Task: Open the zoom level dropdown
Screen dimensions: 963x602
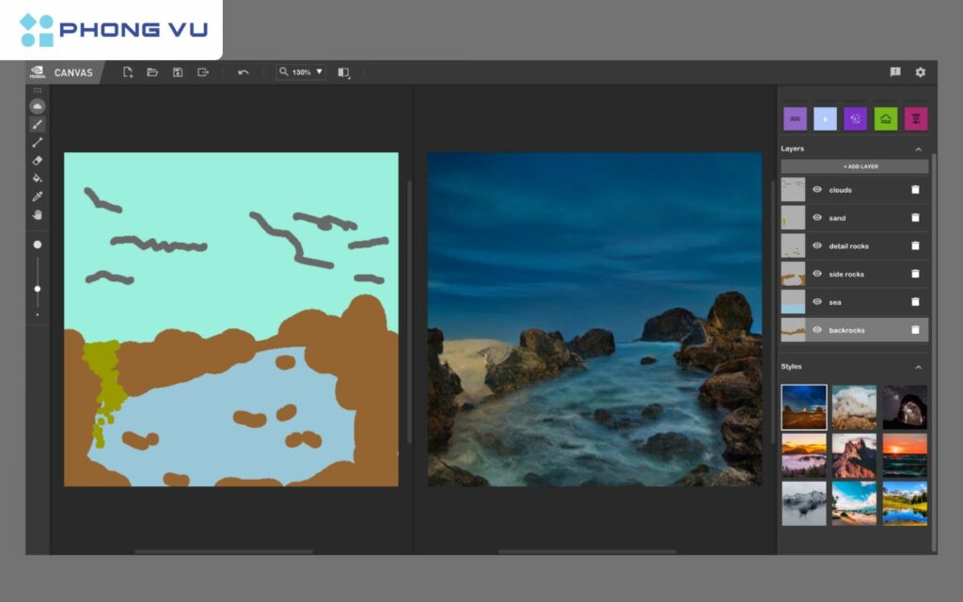Action: (x=320, y=71)
